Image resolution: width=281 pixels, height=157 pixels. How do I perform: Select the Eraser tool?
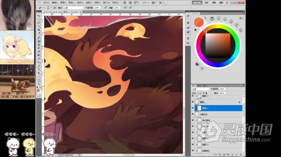(39, 52)
